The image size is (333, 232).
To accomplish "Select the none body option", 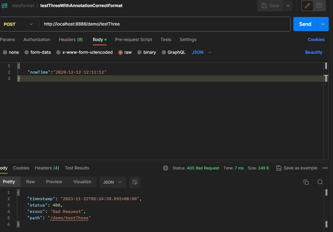I will 5,52.
